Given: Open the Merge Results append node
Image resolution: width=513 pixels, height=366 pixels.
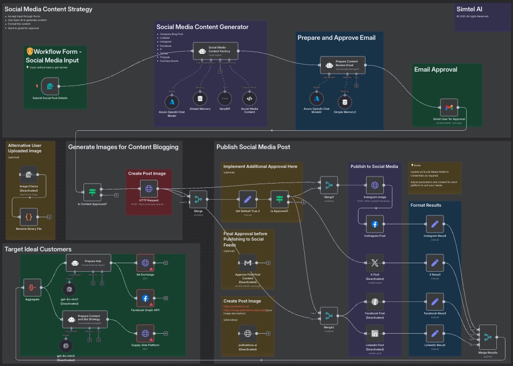Looking at the screenshot, I should pyautogui.click(x=488, y=337).
